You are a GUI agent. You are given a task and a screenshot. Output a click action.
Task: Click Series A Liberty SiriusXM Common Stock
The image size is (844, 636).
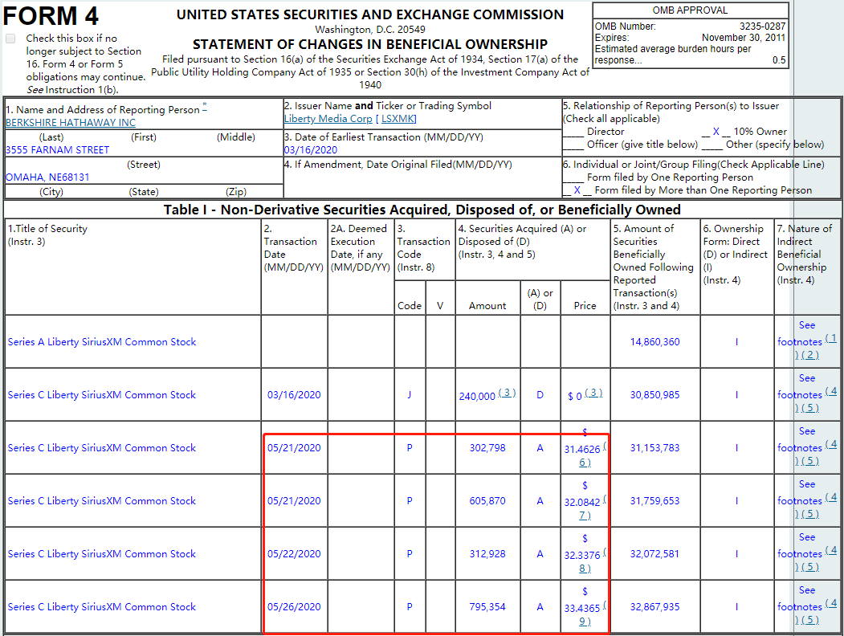102,341
